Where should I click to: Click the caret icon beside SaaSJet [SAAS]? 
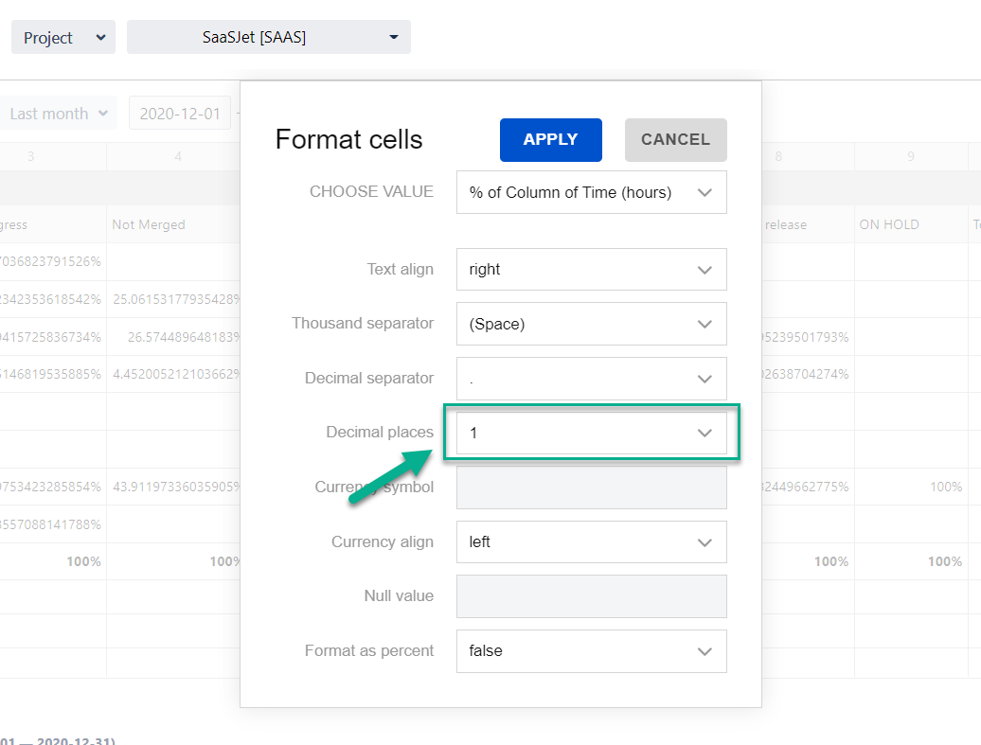tap(394, 38)
